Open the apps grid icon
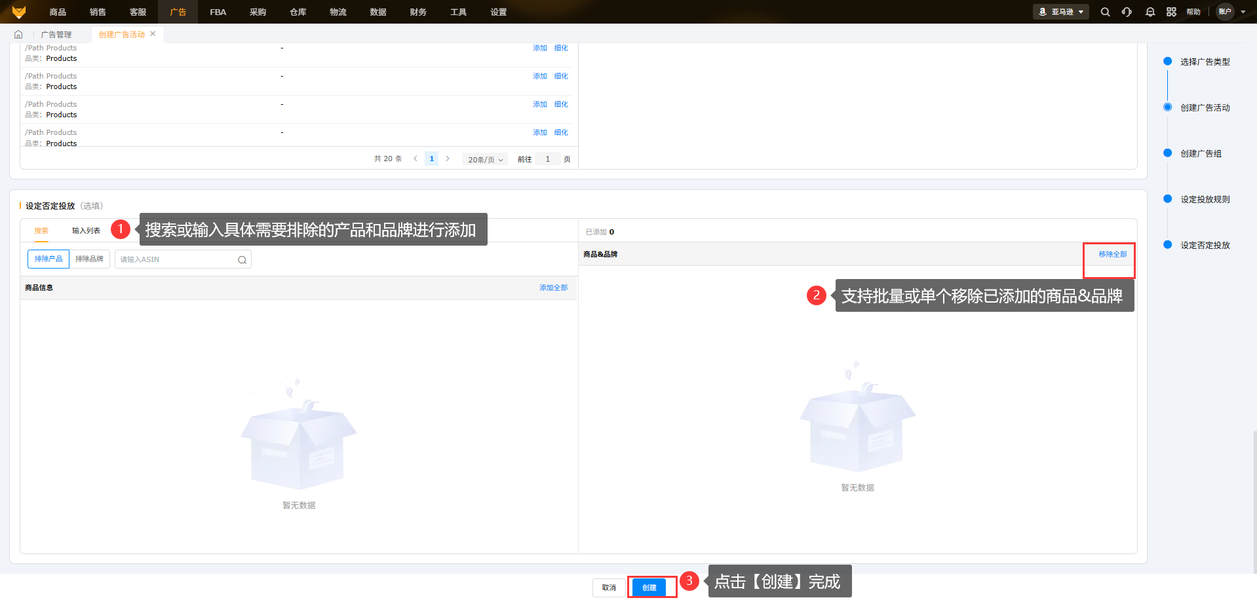This screenshot has height=600, width=1257. point(1171,12)
